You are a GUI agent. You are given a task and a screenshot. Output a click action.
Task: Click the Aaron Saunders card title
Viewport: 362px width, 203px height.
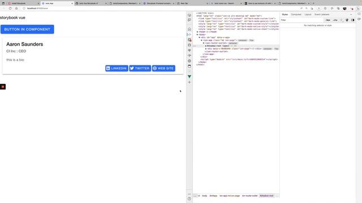click(x=25, y=44)
